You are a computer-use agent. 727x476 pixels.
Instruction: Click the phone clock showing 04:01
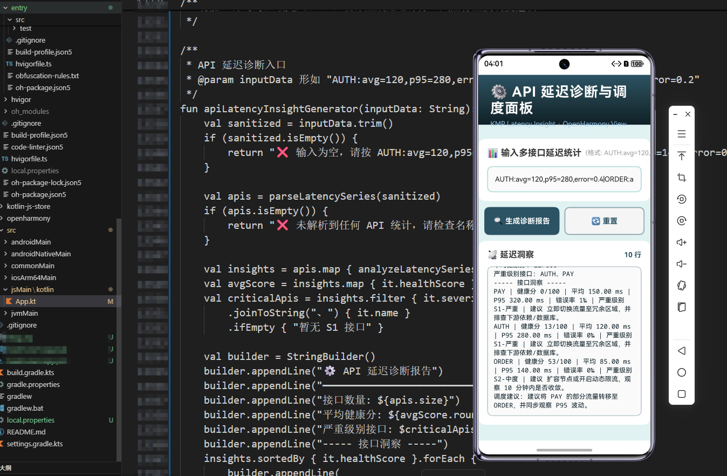point(493,64)
